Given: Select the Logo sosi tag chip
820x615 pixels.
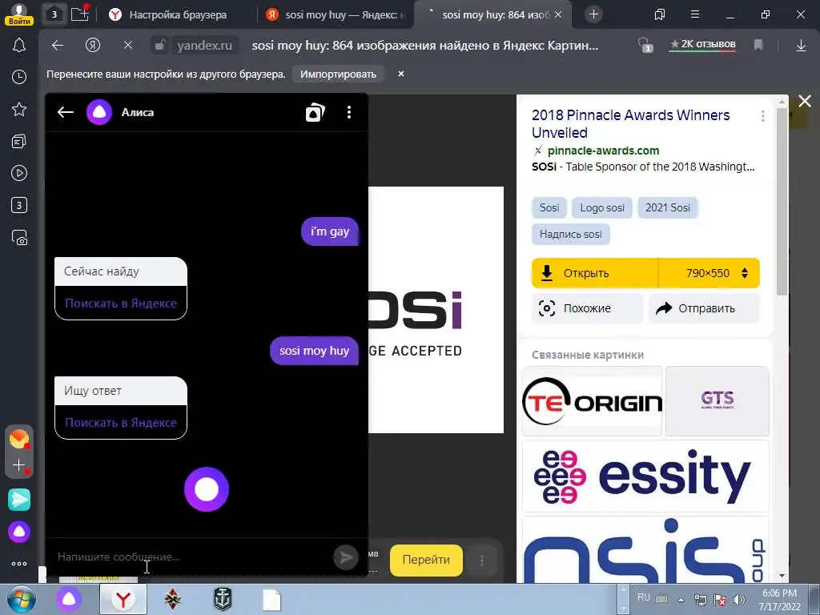Looking at the screenshot, I should tap(602, 207).
